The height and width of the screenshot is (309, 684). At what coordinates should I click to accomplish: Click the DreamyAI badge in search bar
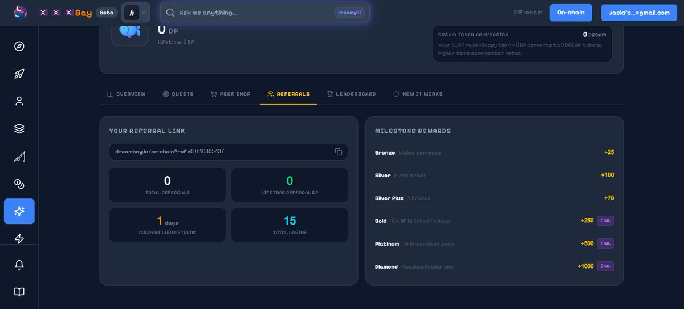click(x=349, y=13)
